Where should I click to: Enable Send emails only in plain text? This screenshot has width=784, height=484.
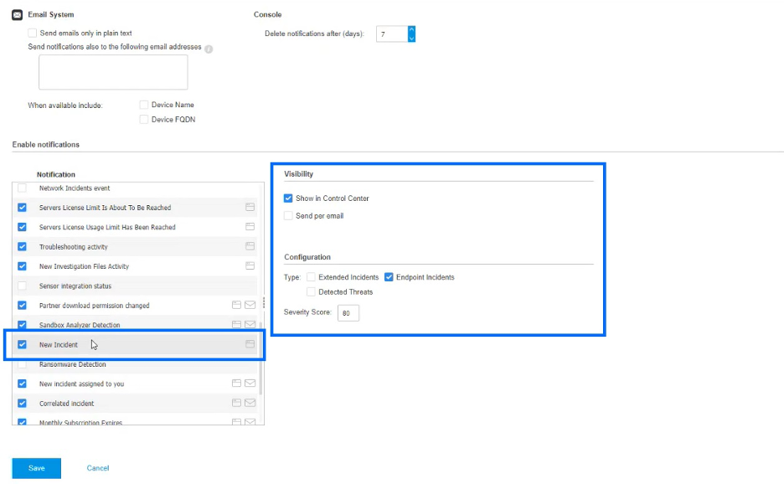click(33, 33)
